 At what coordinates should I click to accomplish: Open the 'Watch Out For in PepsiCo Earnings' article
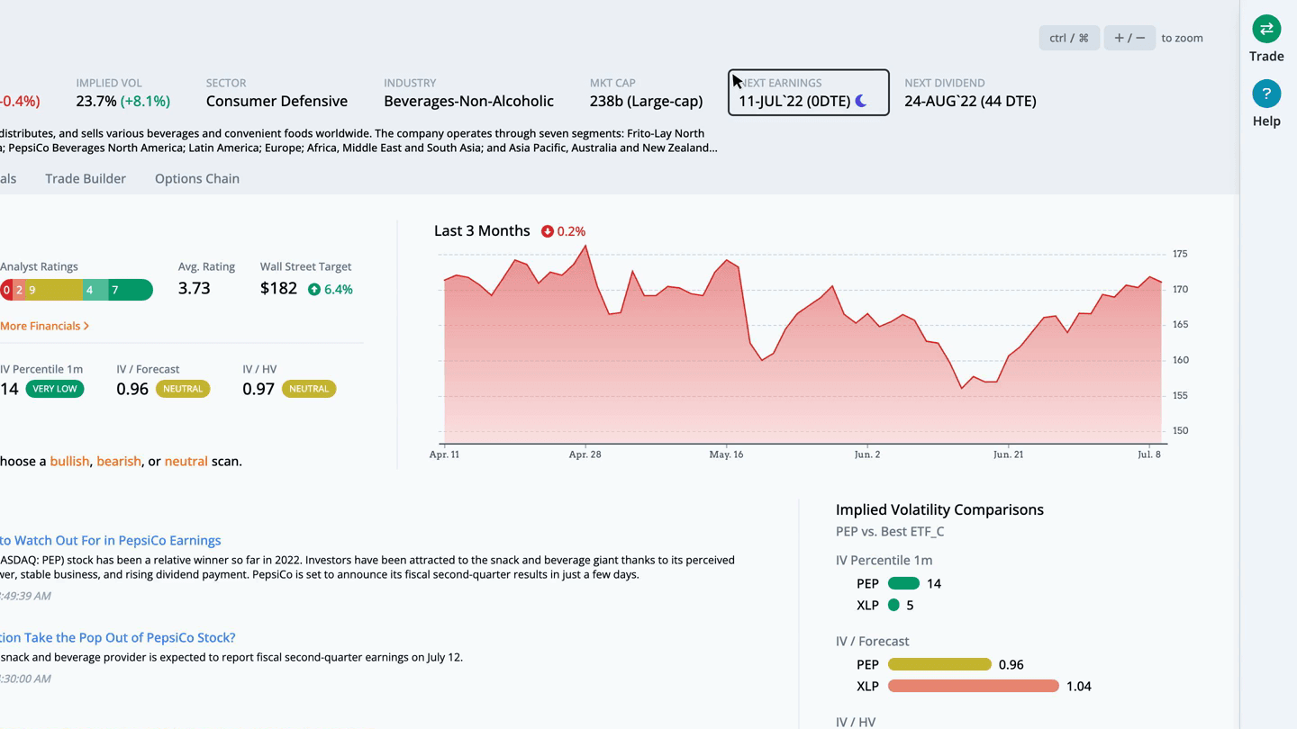coord(110,540)
